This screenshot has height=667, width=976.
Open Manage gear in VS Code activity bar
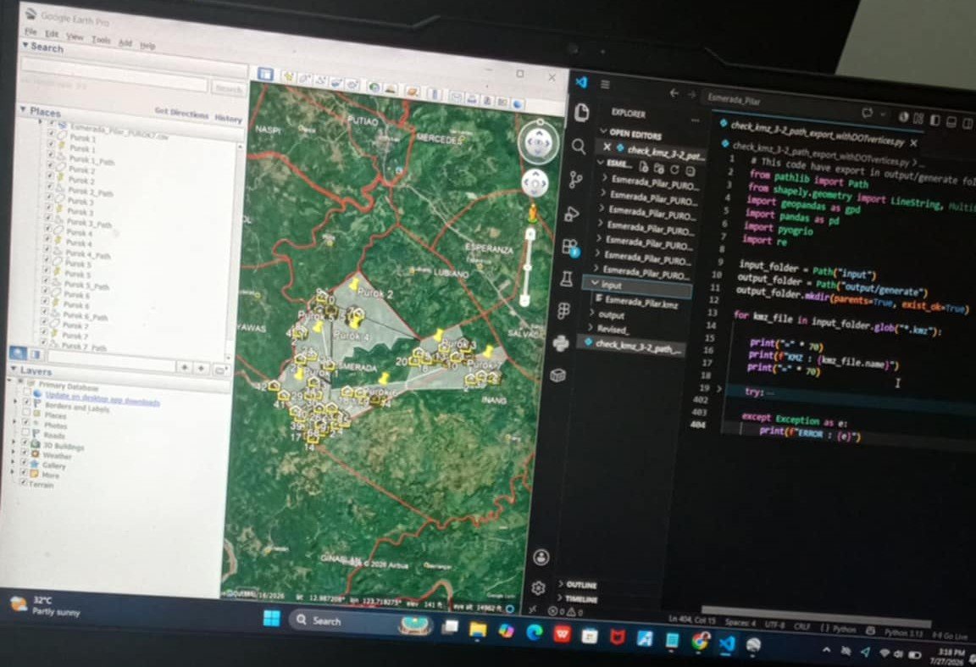point(538,587)
